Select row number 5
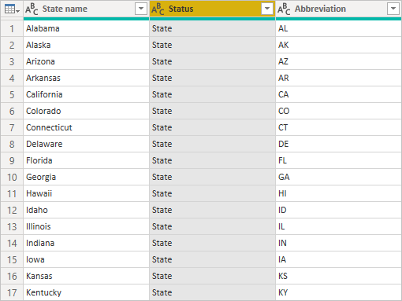Image resolution: width=402 pixels, height=301 pixels. click(x=12, y=94)
